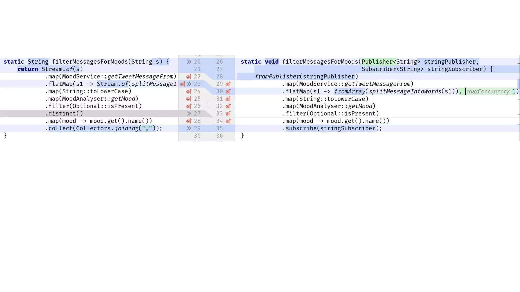Click lambda gutter icon at left line 24

pos(189,91)
